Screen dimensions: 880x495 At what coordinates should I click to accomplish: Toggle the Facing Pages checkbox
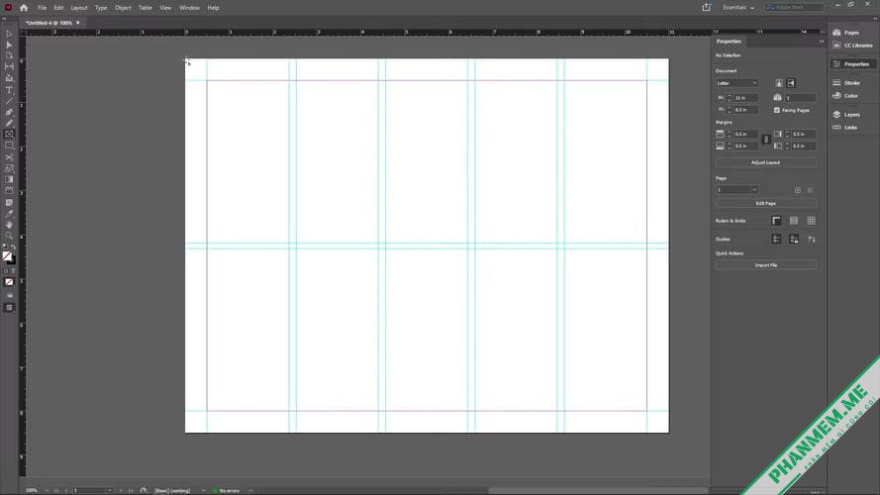click(777, 110)
